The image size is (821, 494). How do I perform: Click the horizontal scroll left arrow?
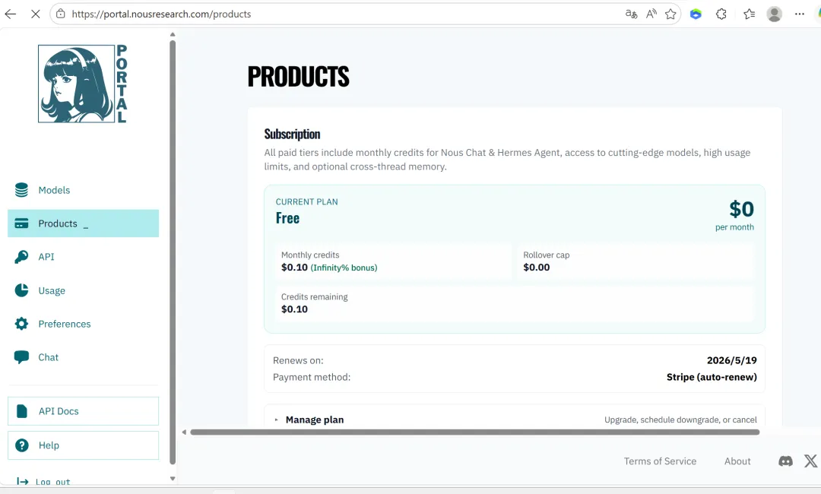coord(184,432)
